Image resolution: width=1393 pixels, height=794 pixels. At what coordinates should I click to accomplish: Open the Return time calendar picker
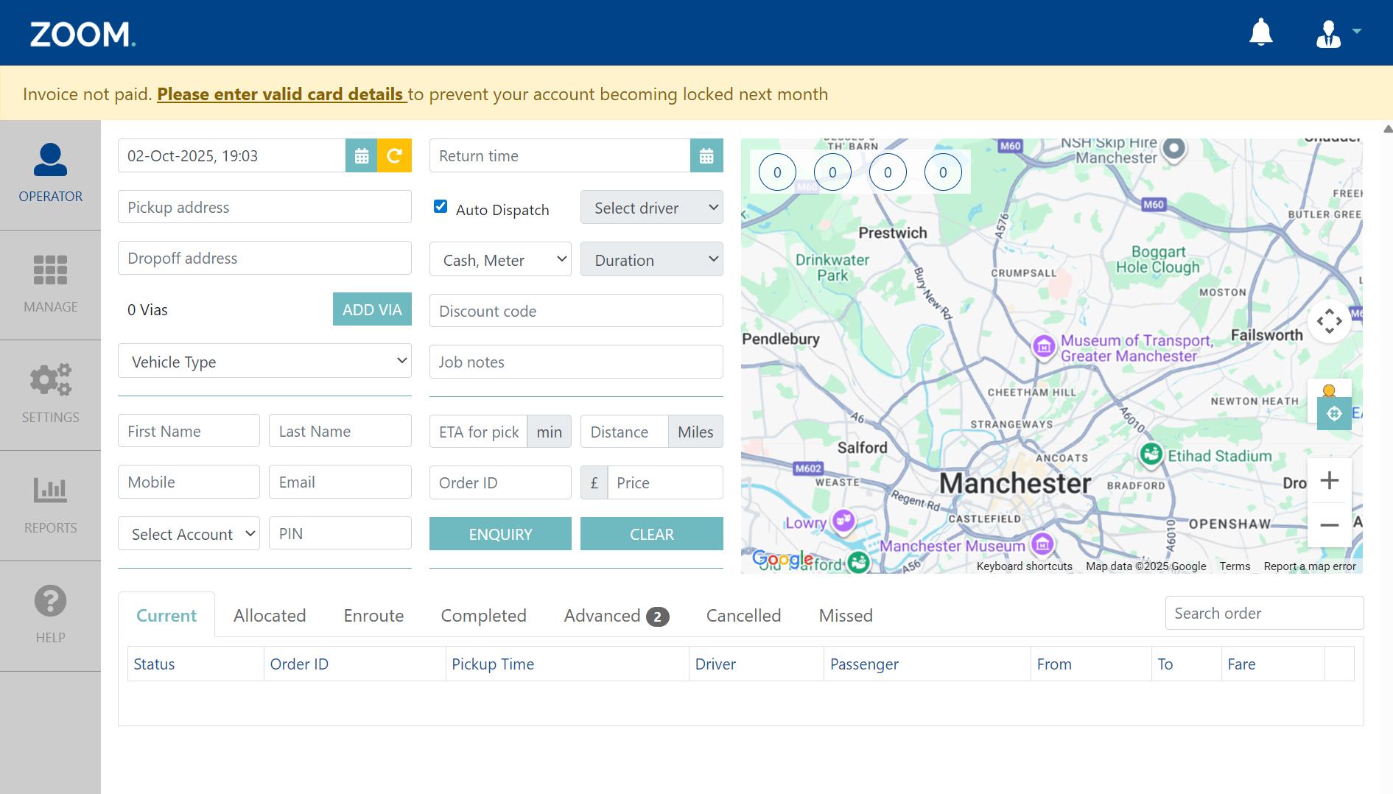706,155
